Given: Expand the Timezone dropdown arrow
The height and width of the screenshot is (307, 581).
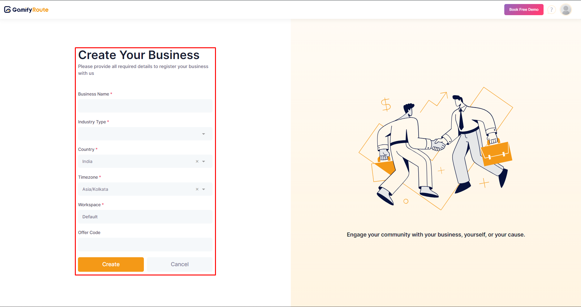Looking at the screenshot, I should 204,189.
